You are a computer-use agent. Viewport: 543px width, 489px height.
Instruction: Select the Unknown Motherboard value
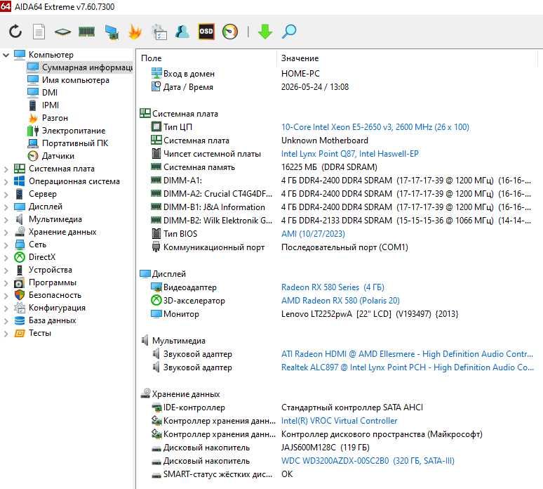click(325, 141)
